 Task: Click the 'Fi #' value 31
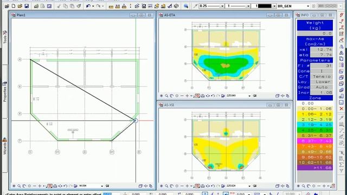coord(322,66)
